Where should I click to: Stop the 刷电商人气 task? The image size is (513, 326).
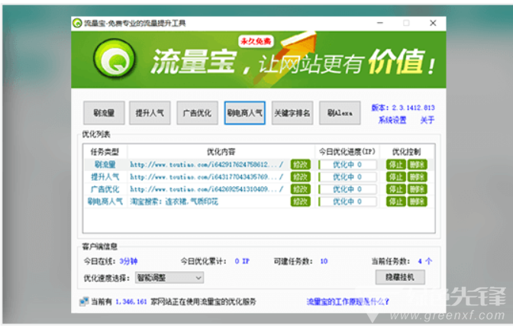click(x=396, y=202)
